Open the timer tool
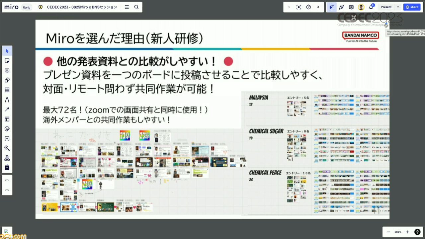 (x=308, y=7)
